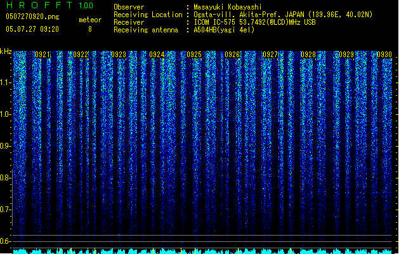The width and height of the screenshot is (399, 254).
Task: Click the ICOM IC-575 53.7492 MHz receiver text
Action: click(x=254, y=22)
